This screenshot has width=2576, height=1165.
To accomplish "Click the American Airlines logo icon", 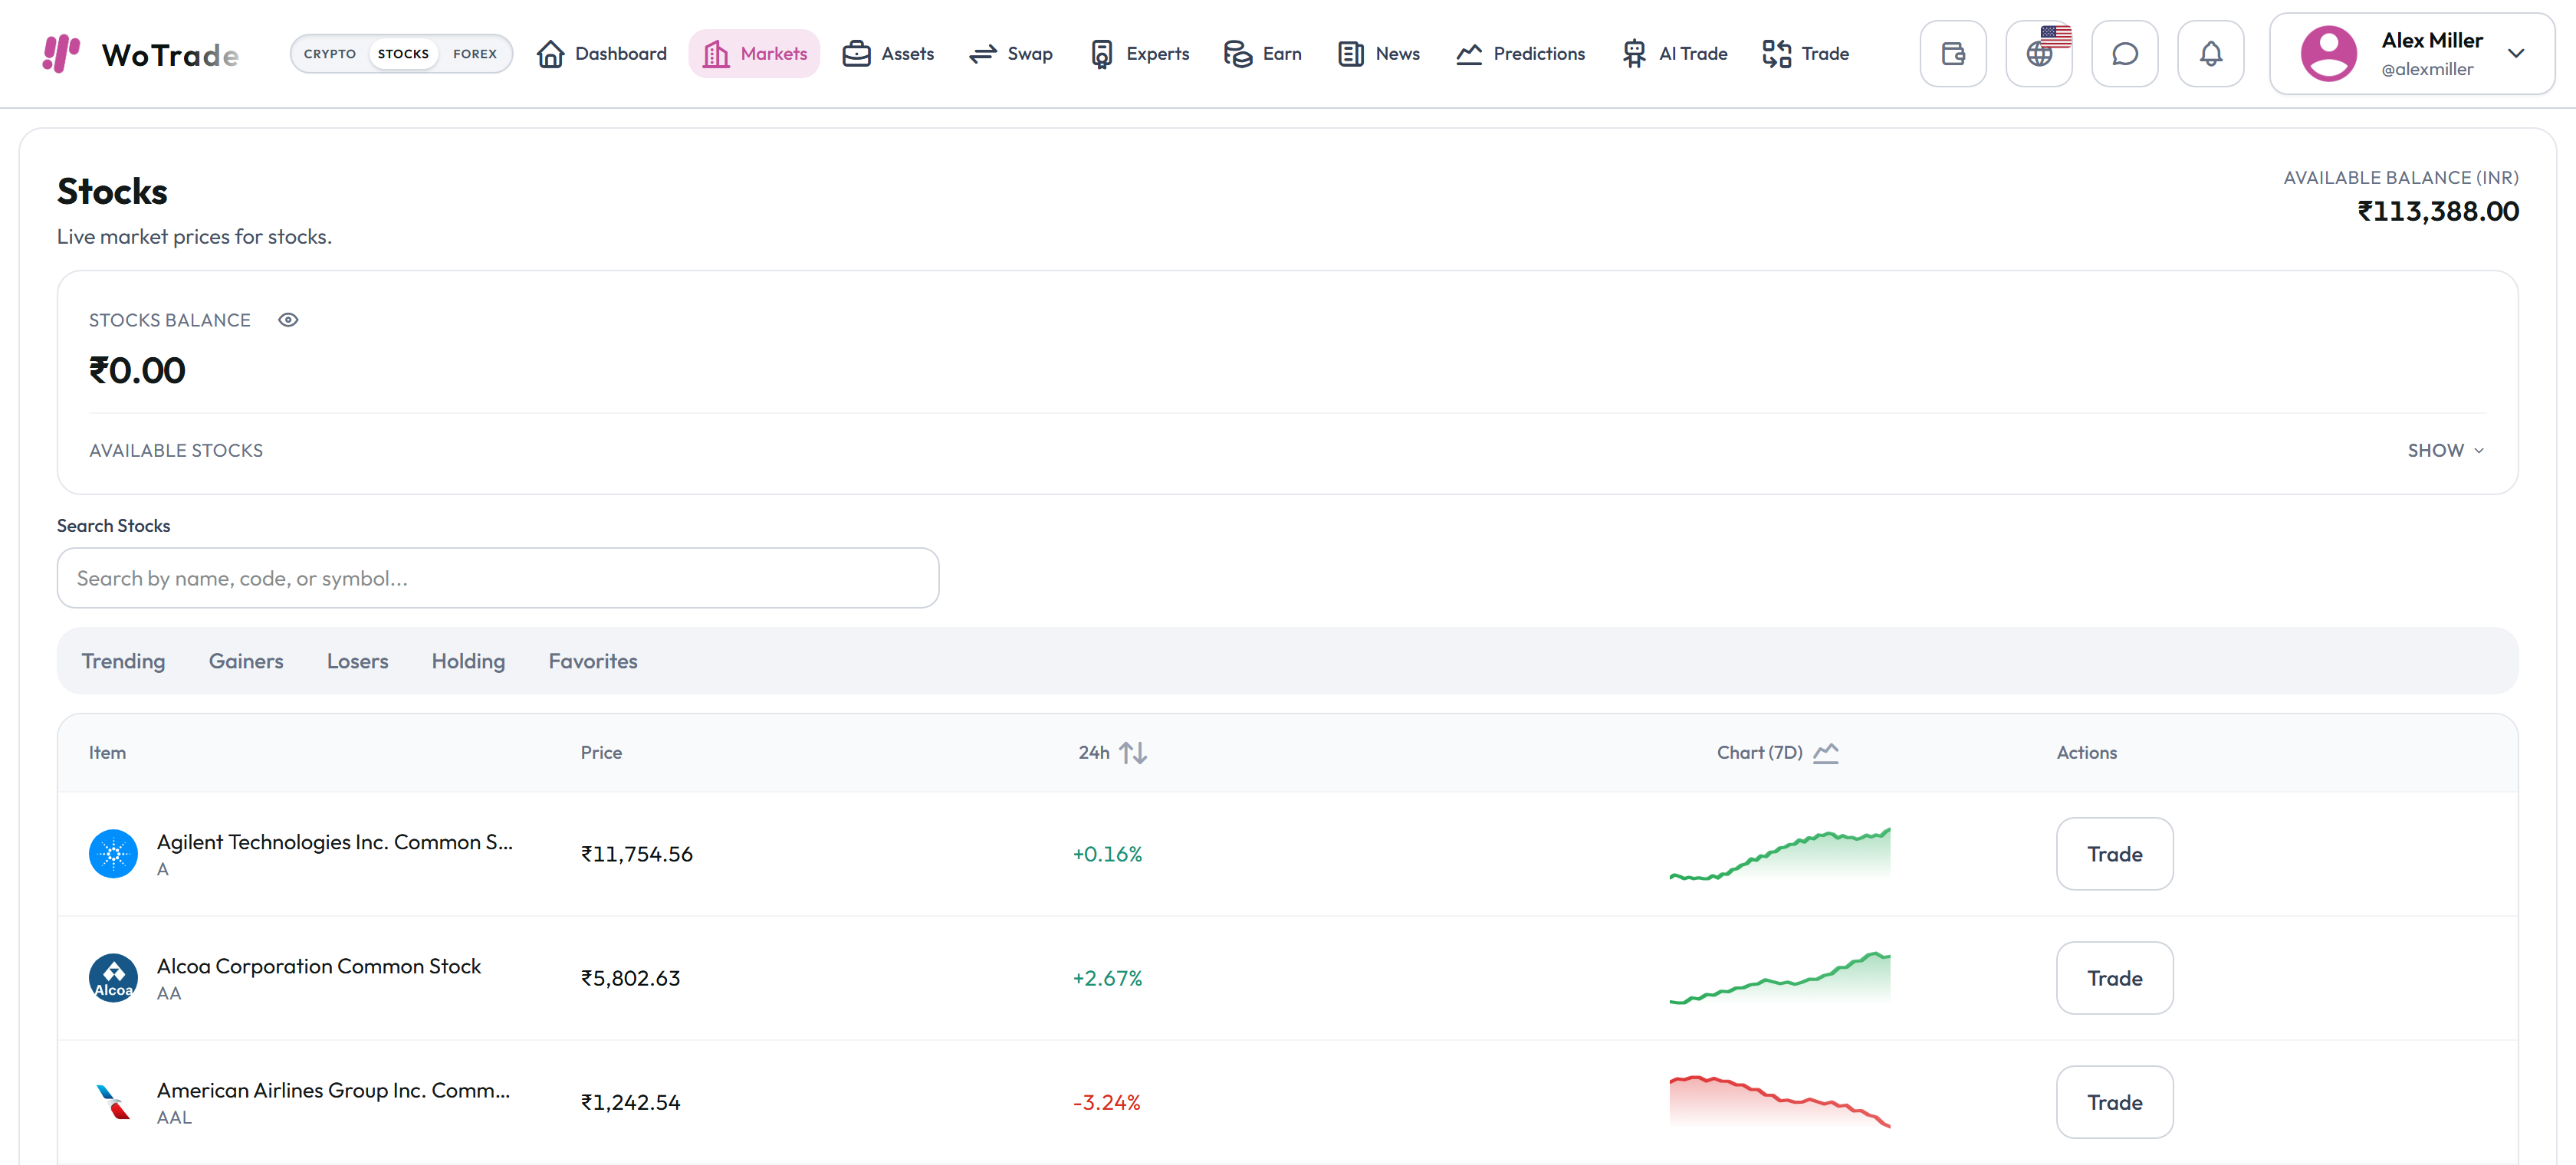I will click(113, 1102).
